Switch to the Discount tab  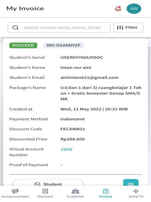(45, 193)
